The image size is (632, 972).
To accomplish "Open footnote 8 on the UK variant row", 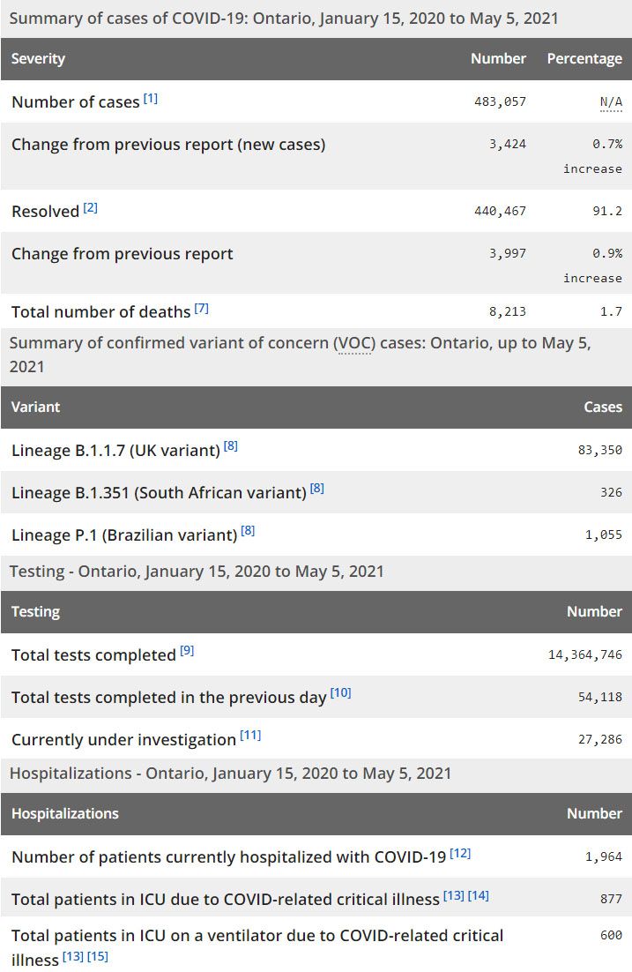I will [x=231, y=446].
